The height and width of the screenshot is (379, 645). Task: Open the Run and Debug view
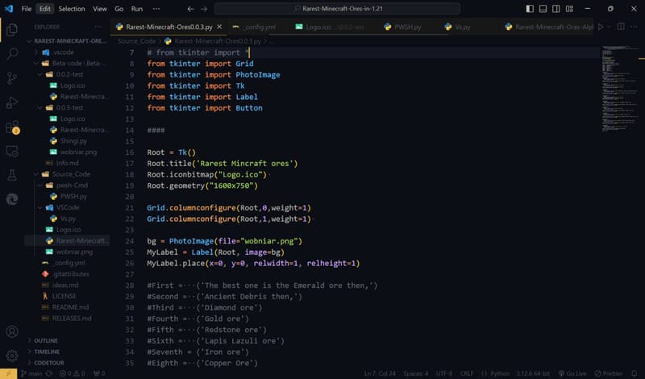click(x=12, y=102)
